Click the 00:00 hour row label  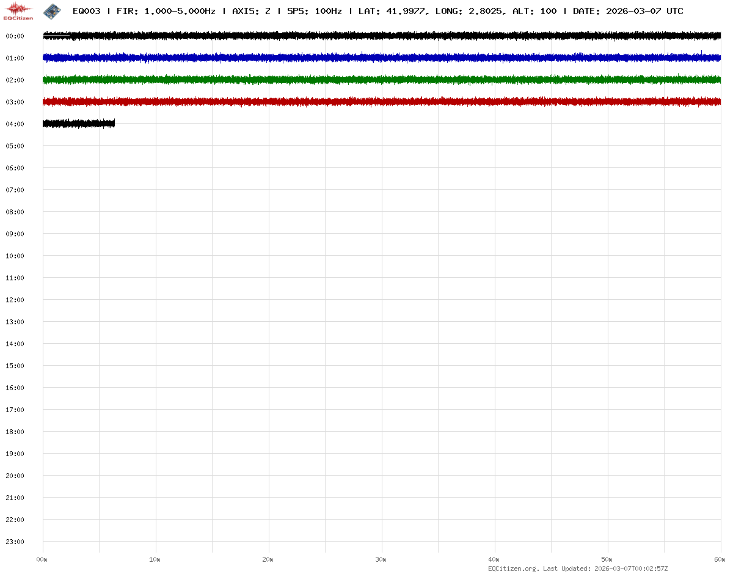pyautogui.click(x=15, y=36)
